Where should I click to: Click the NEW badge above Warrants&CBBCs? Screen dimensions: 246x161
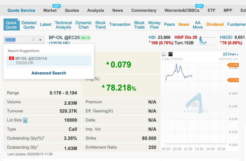[200, 6]
